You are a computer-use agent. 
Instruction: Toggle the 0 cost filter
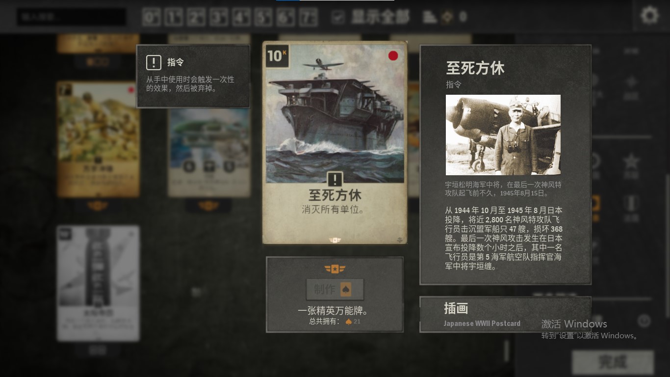point(152,17)
